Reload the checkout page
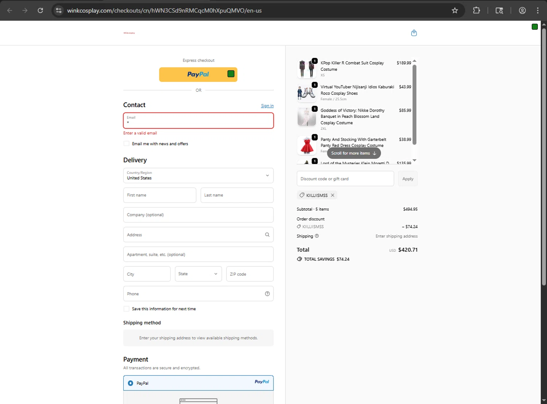This screenshot has height=404, width=547. (x=40, y=11)
